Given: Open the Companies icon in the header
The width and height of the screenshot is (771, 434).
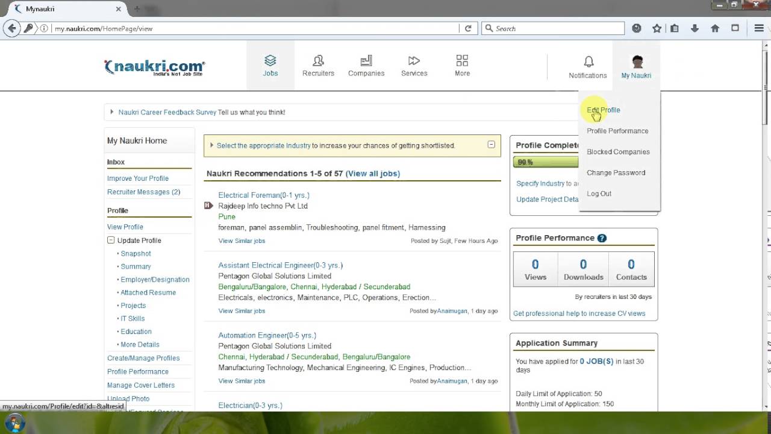Looking at the screenshot, I should click(x=366, y=61).
